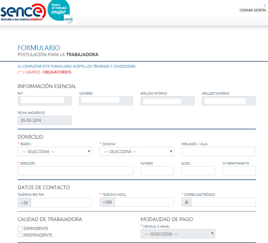Open the Comuna dropdown

137,152
